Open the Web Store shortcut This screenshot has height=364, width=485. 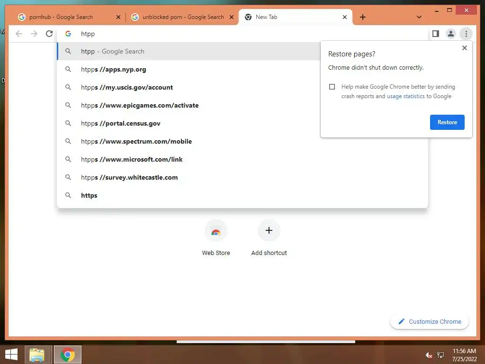coord(216,238)
